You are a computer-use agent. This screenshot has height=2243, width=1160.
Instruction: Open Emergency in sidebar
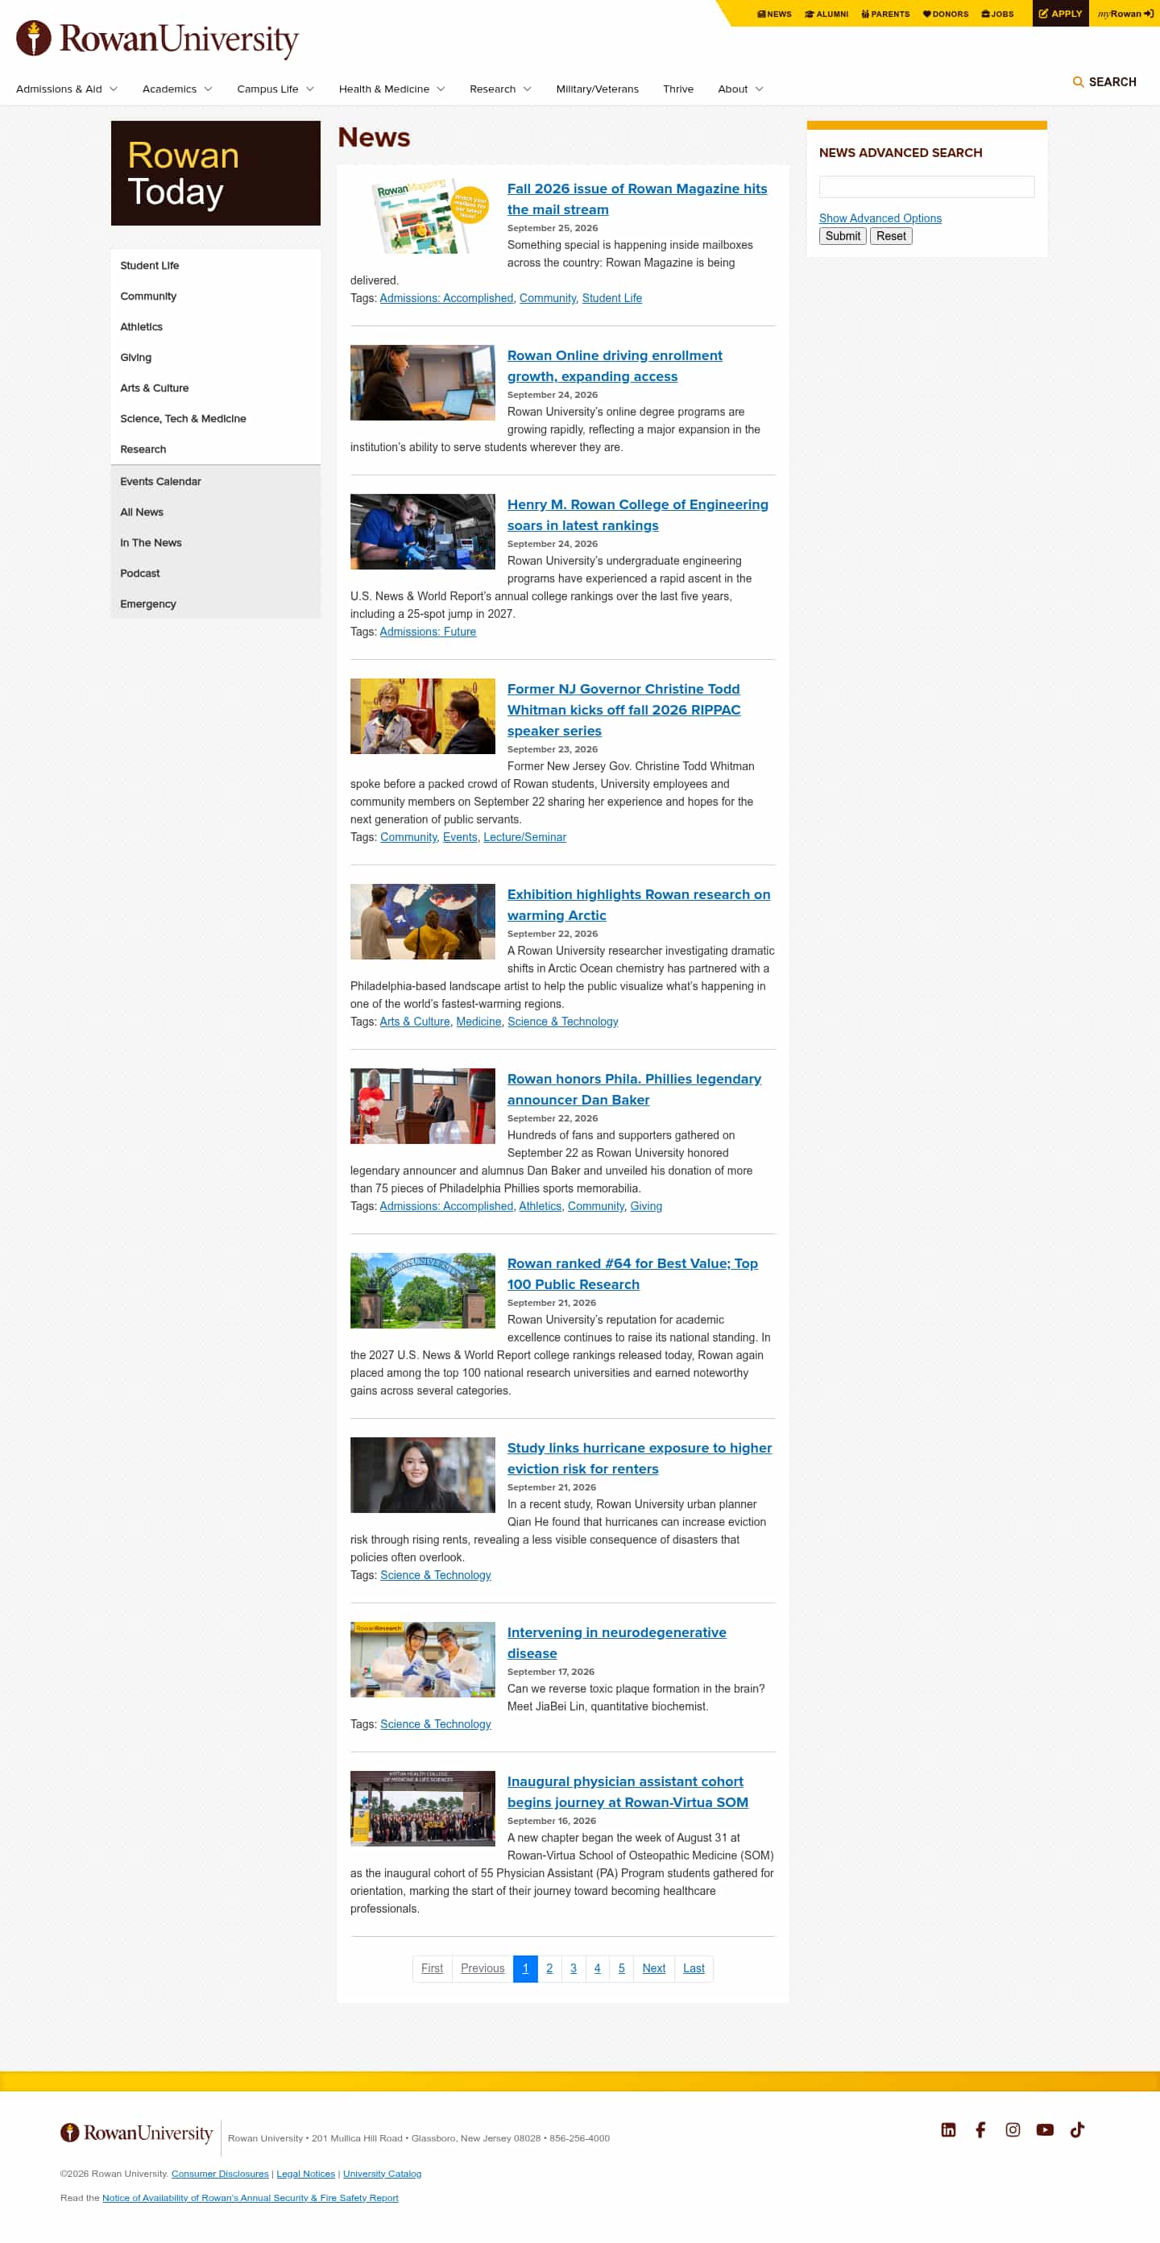pyautogui.click(x=215, y=603)
